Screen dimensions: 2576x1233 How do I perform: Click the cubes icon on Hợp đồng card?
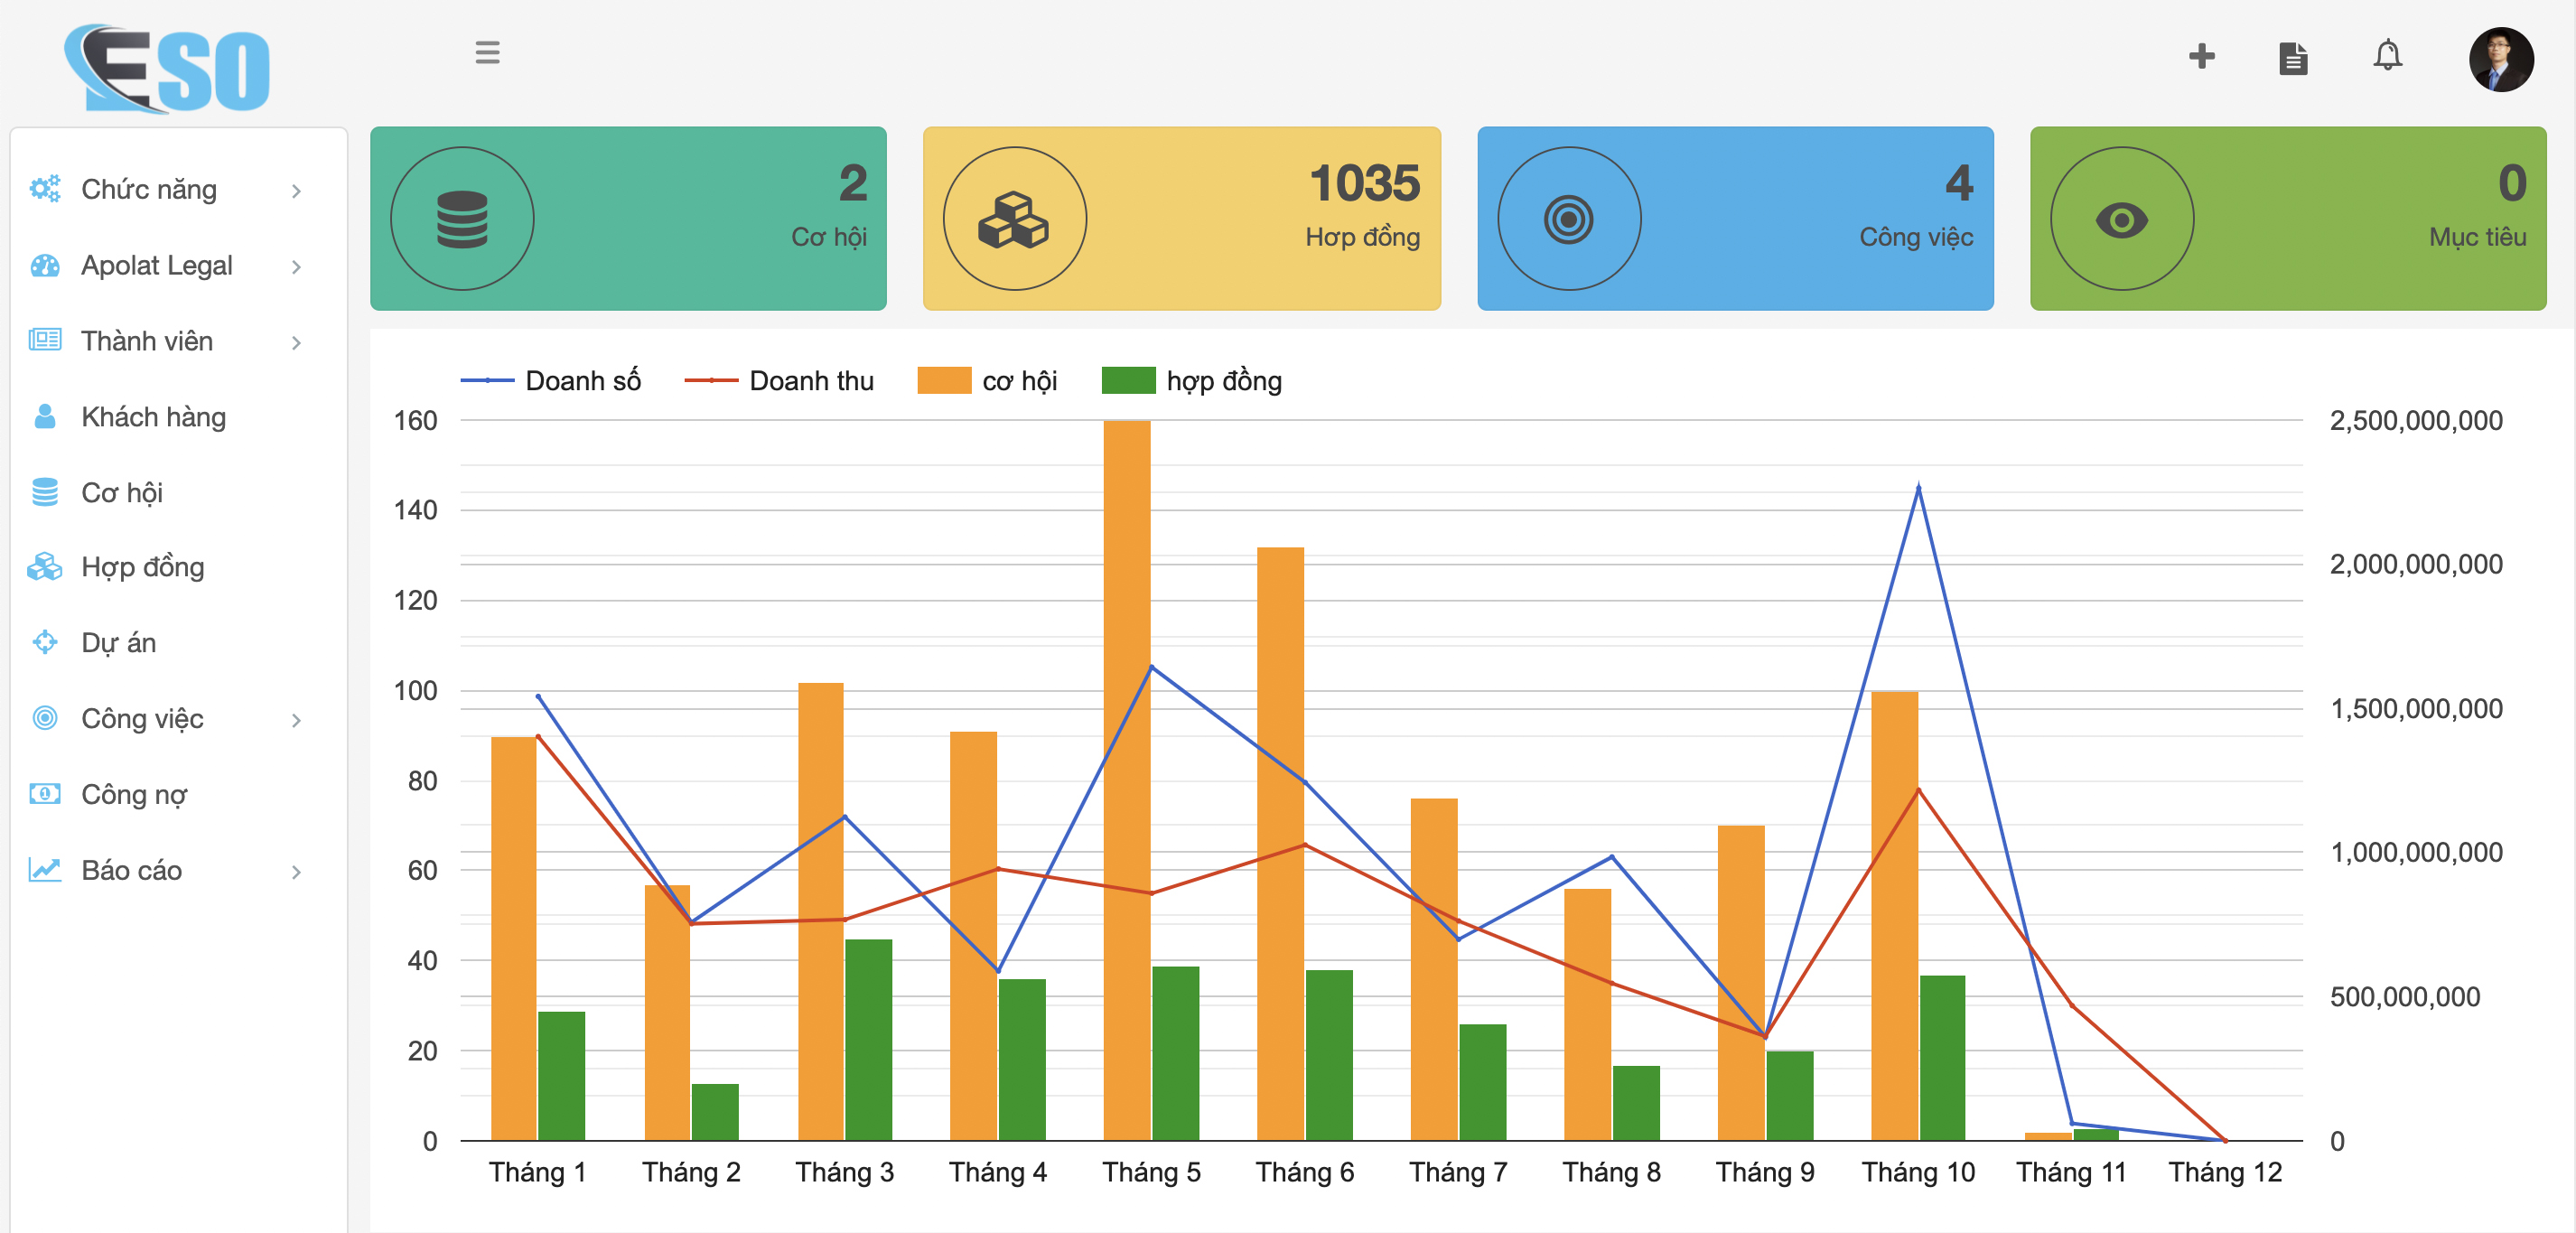pos(1014,219)
